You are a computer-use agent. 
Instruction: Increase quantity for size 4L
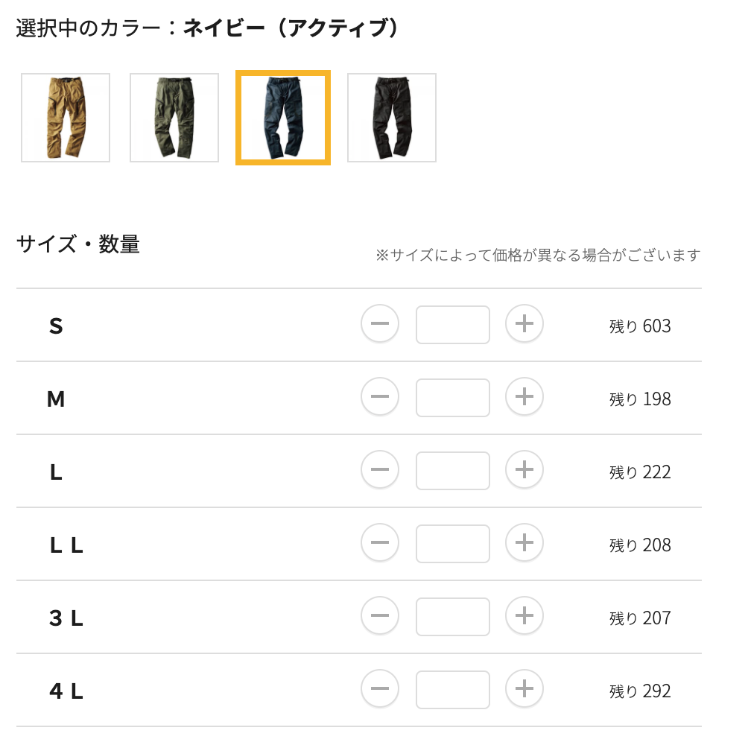point(524,689)
